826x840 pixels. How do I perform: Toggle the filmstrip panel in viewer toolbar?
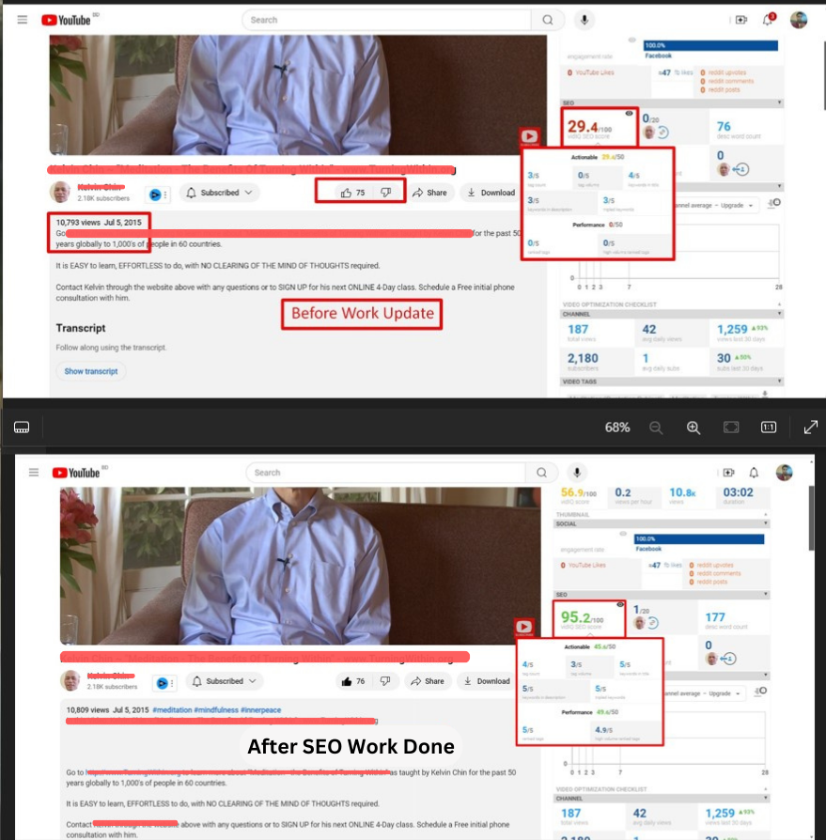[x=22, y=427]
